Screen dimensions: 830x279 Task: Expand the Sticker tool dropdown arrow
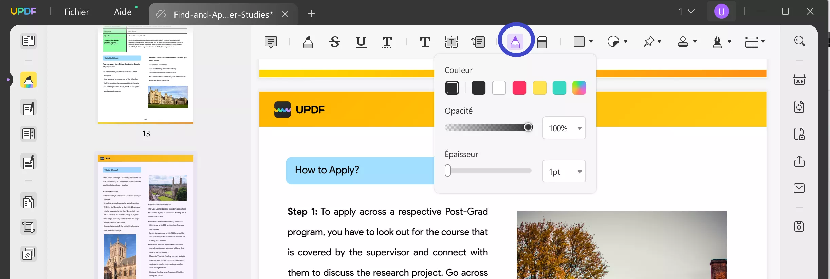626,42
